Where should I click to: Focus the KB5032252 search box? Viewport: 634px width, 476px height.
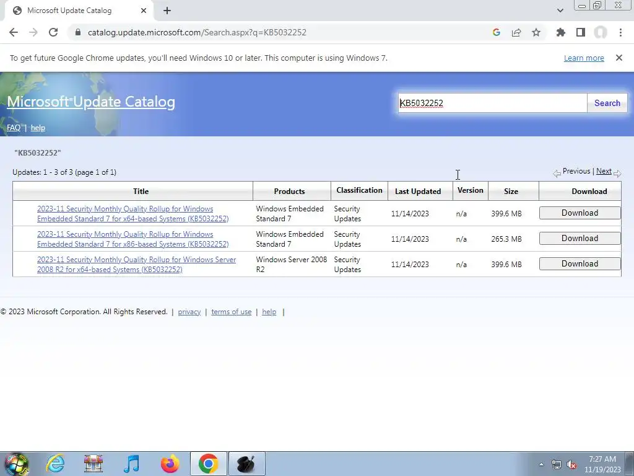(492, 104)
